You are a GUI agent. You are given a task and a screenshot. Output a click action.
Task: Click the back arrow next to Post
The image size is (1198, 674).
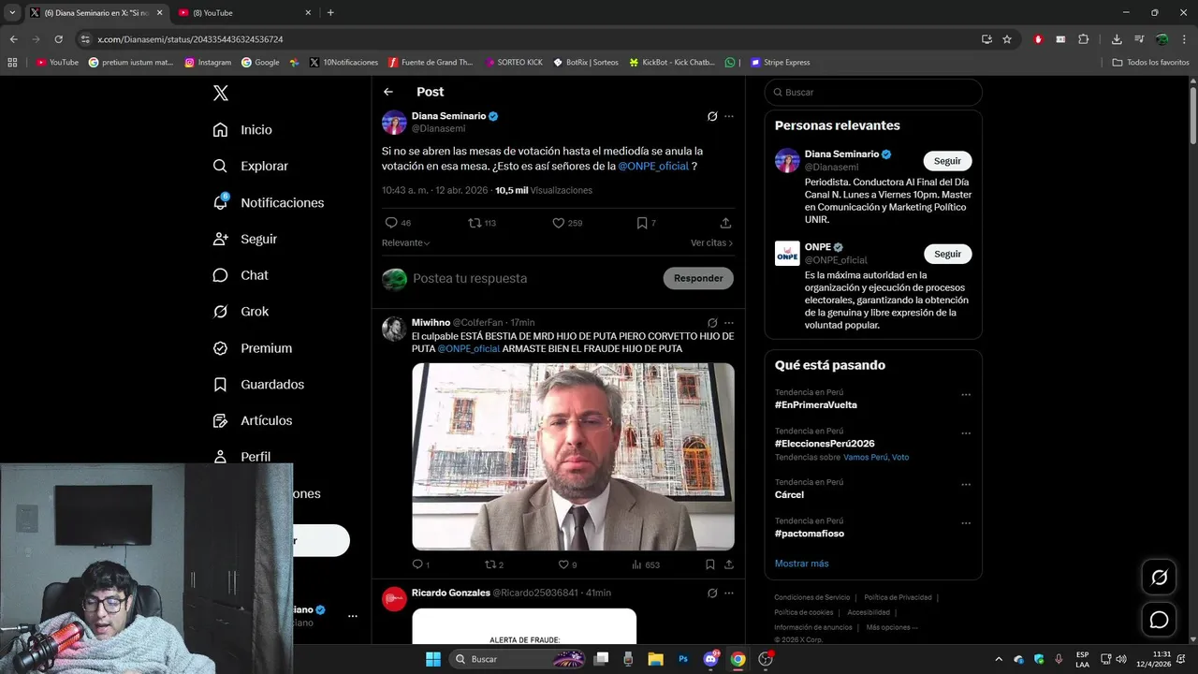point(388,92)
